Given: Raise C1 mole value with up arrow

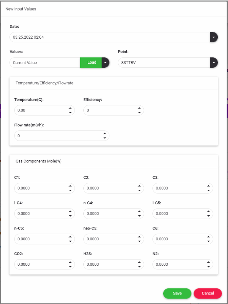Looking at the screenshot, I should click(70, 186).
